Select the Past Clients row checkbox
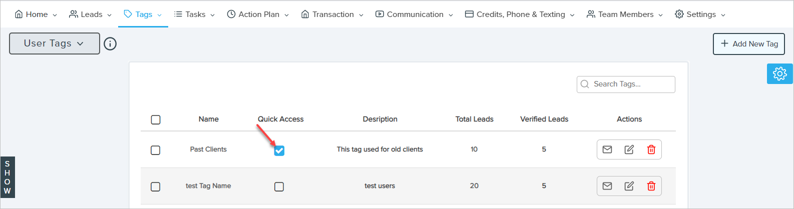 coord(156,150)
